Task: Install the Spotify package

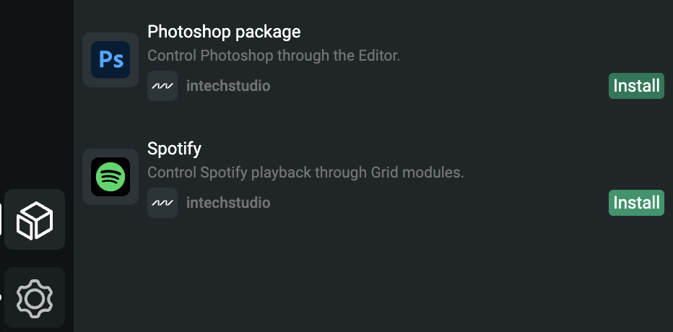Action: (x=636, y=203)
